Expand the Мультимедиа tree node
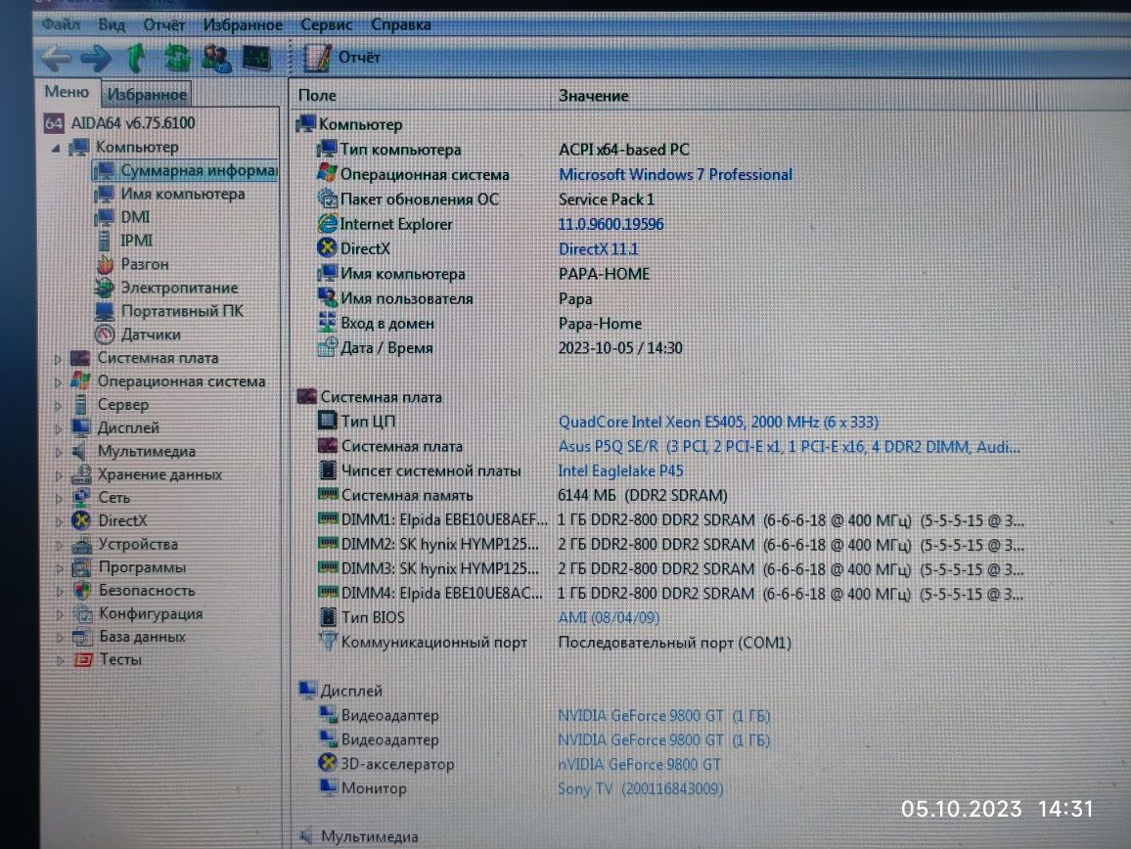The width and height of the screenshot is (1131, 849). [58, 452]
